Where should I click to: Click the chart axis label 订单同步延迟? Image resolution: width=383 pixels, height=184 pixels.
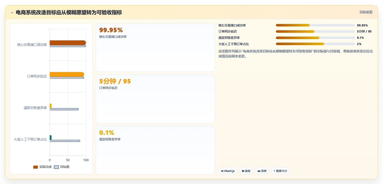click(x=37, y=76)
